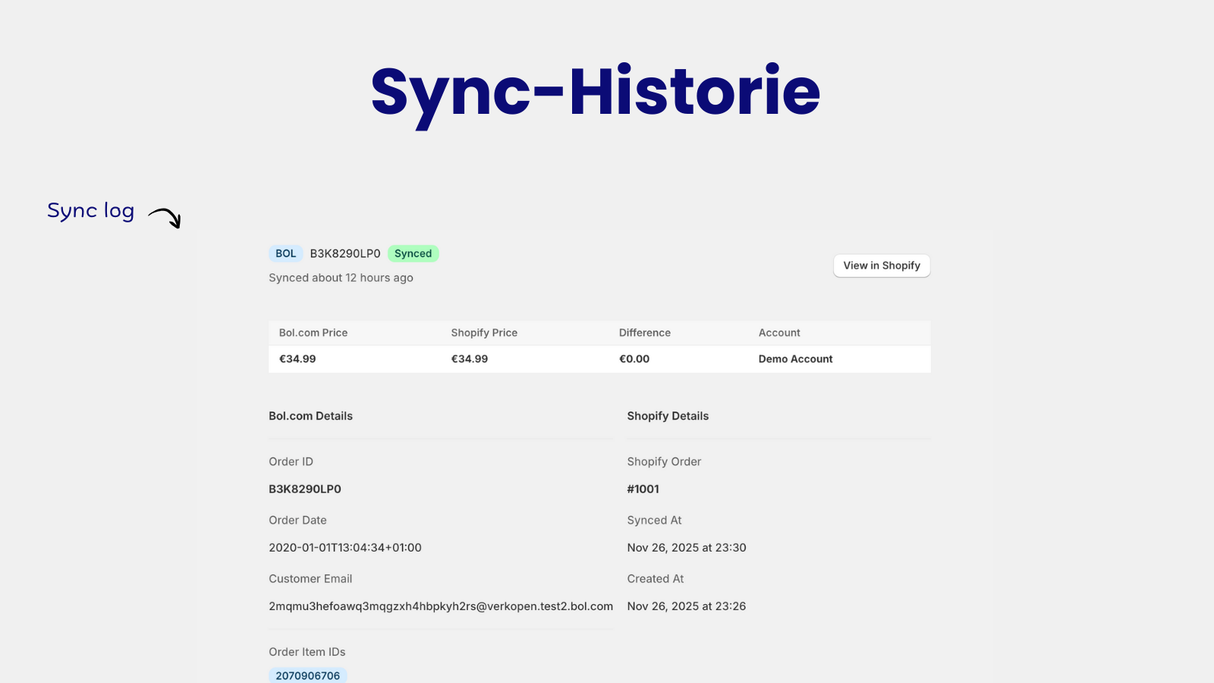Click the View in Shopify button
1214x683 pixels.
882,266
